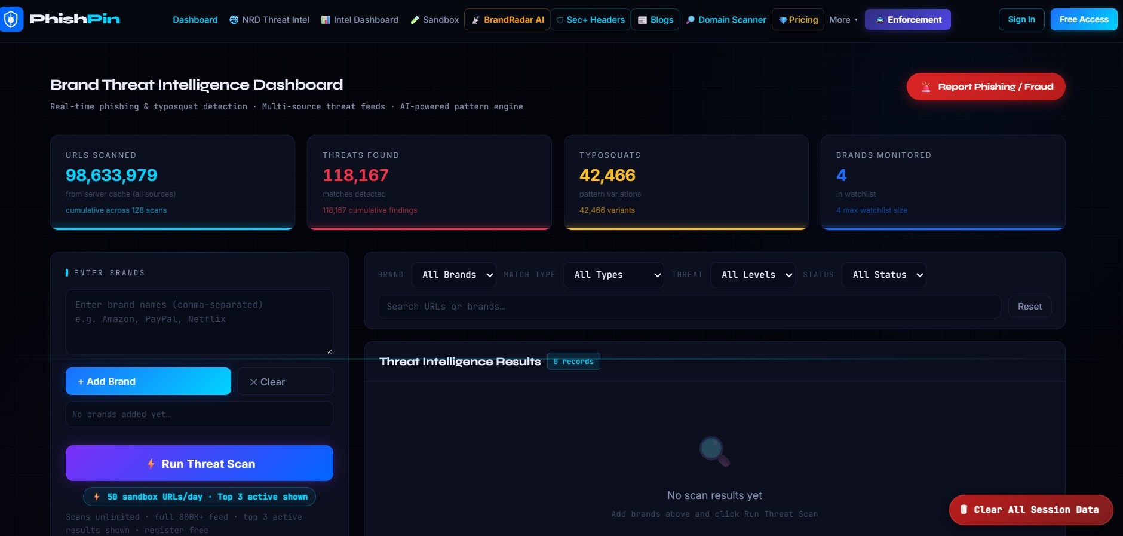Click the 50 sandbox URLs/day badge
The height and width of the screenshot is (536, 1123).
[x=200, y=497]
